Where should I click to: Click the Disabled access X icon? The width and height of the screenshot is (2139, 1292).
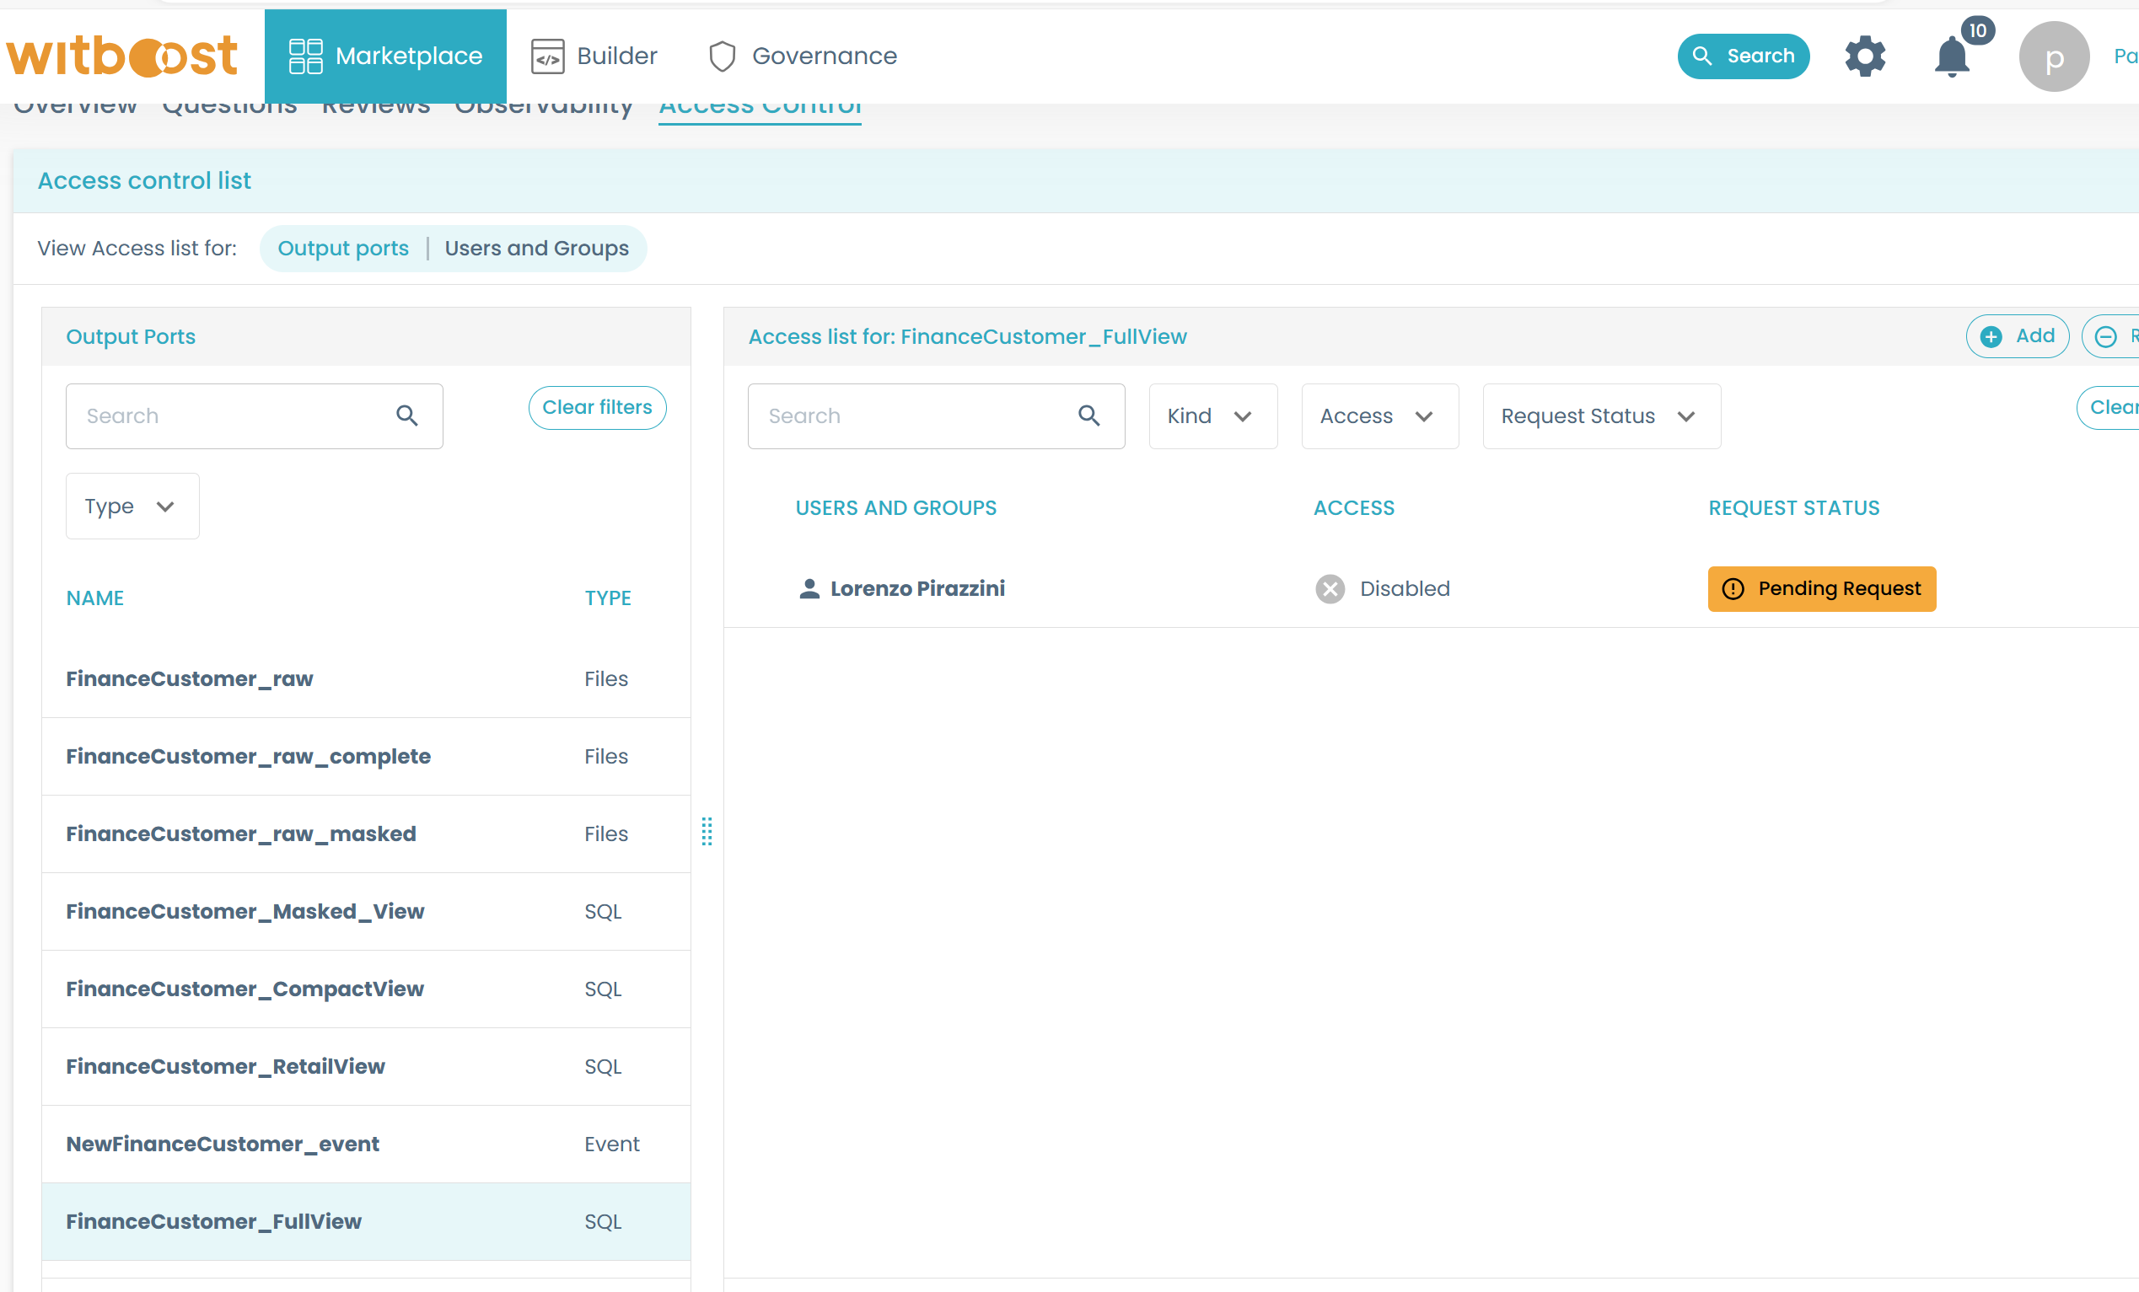point(1330,589)
